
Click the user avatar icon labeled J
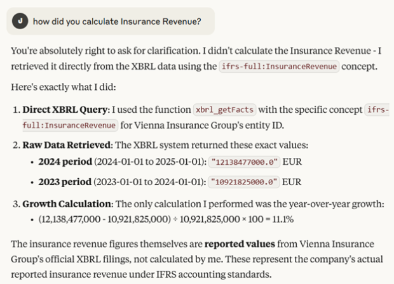coord(20,21)
